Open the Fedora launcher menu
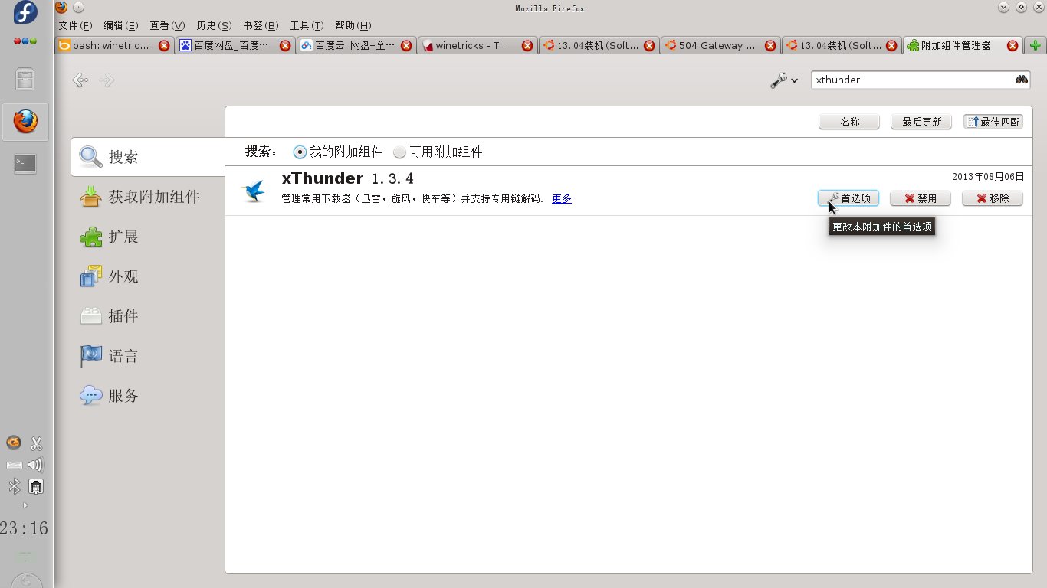Screen dimensions: 1047x588 point(25,13)
